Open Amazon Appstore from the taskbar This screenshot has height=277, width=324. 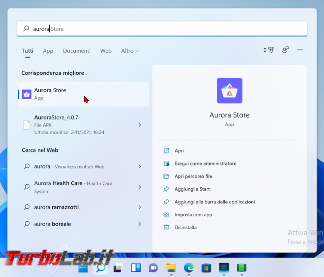click(224, 268)
